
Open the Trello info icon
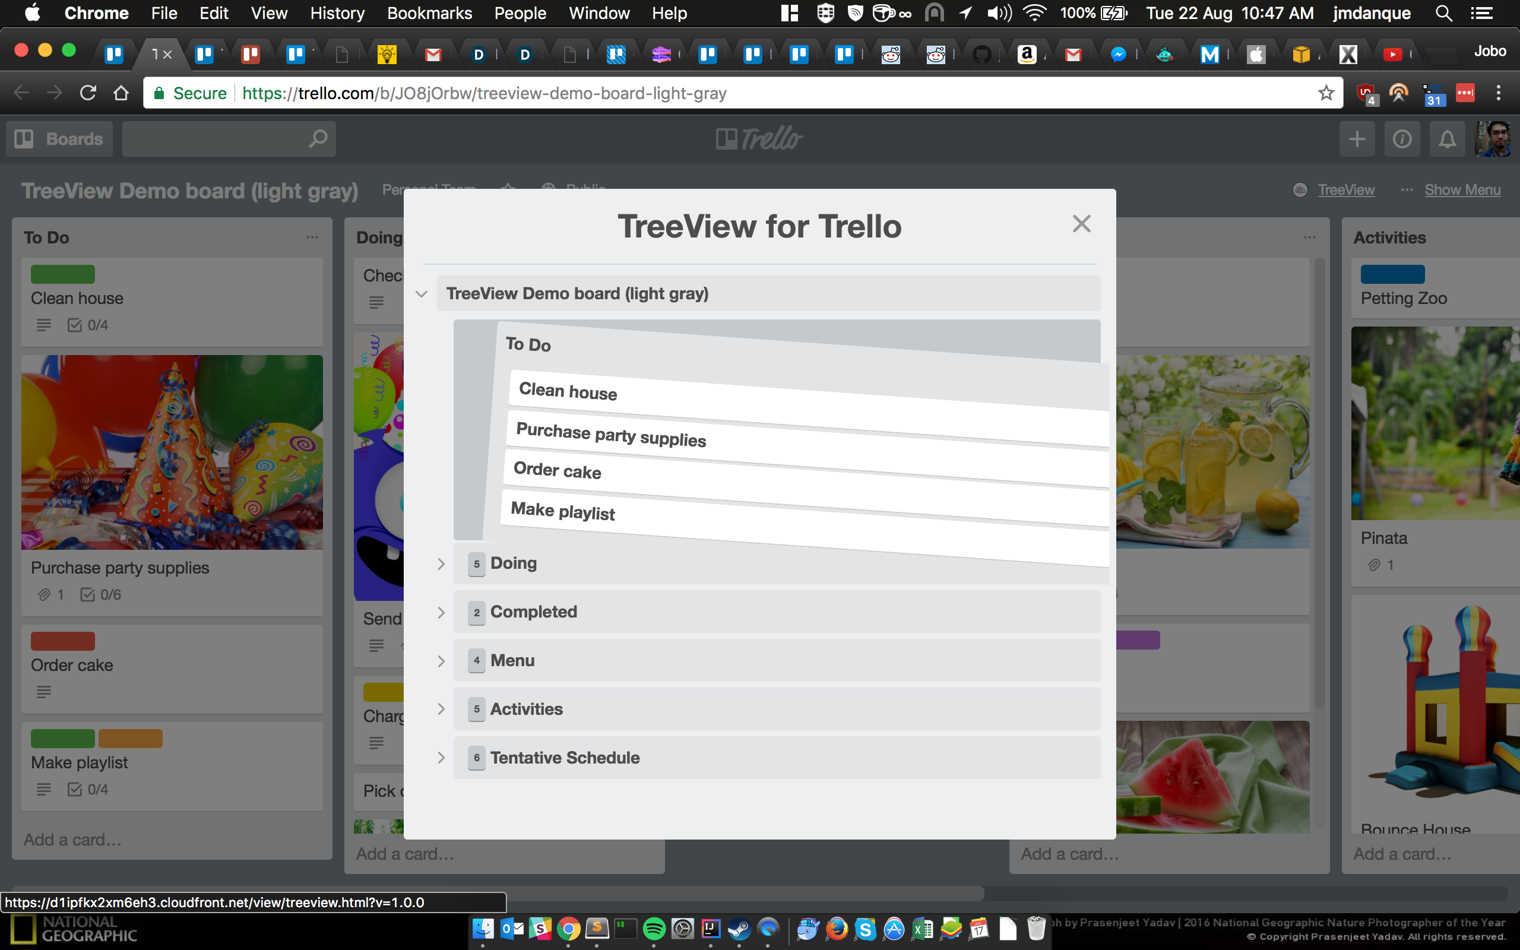1402,139
